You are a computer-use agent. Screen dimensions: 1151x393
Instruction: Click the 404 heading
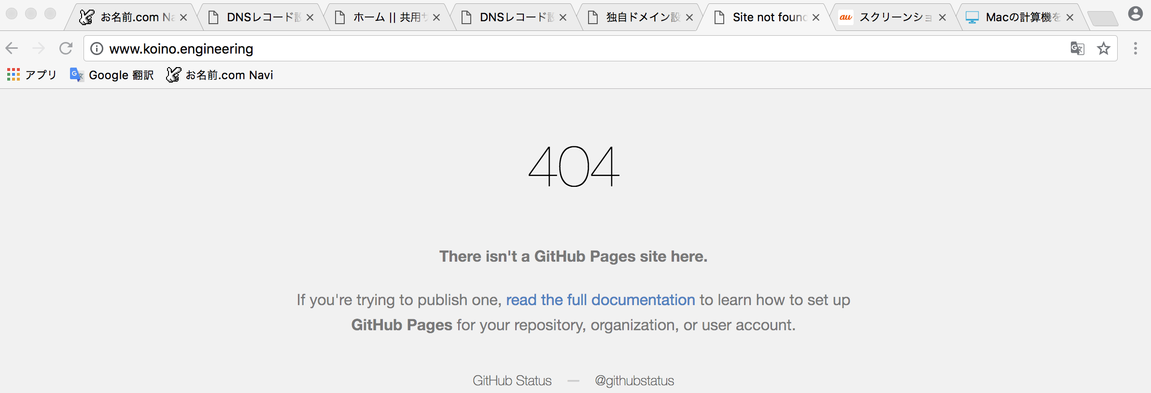click(x=574, y=167)
